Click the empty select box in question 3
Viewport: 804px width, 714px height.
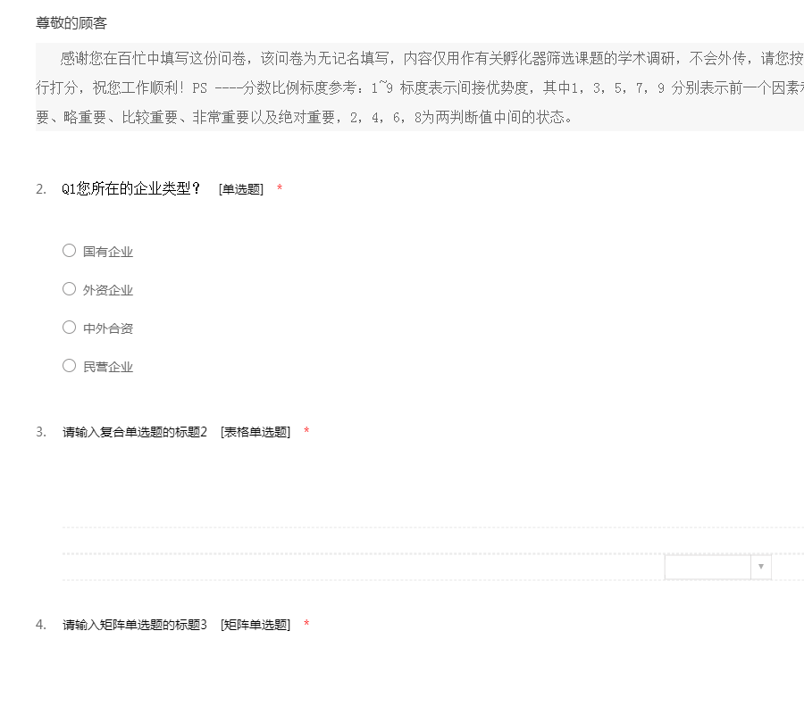pos(708,567)
